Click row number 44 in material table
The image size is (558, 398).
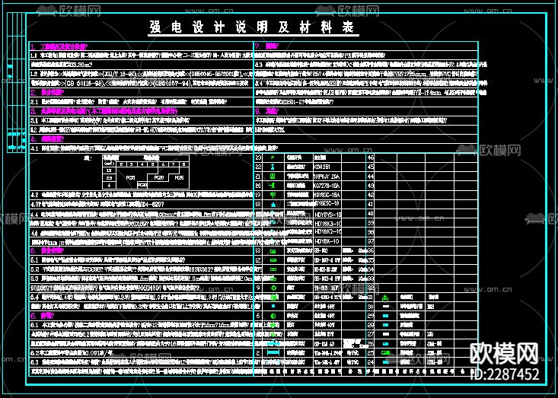point(371,177)
